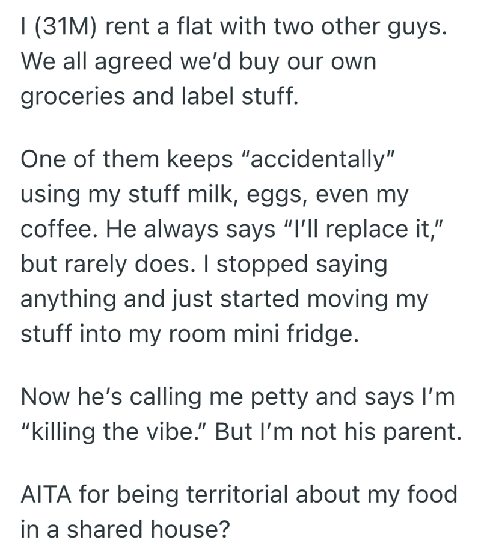
Task: Click the word "eggs" in the post
Action: coord(286,196)
